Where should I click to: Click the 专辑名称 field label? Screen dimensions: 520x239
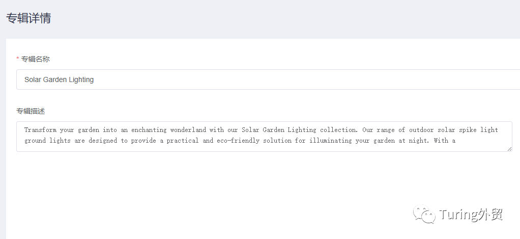36,59
